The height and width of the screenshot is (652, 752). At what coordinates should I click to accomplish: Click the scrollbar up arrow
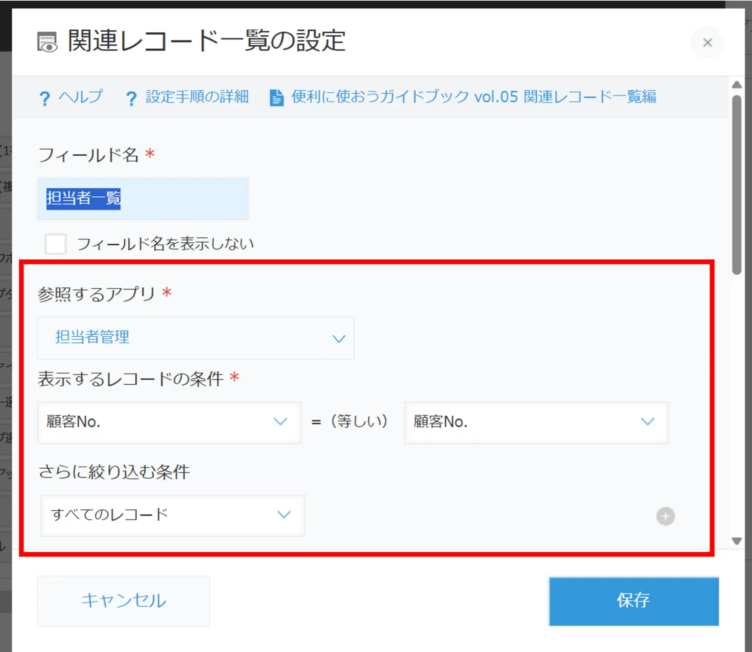[737, 85]
